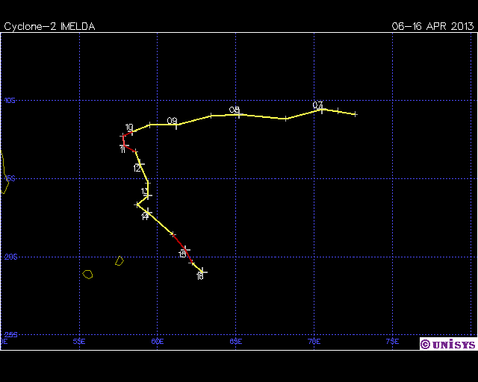Click the 75E longitude label

[392, 342]
